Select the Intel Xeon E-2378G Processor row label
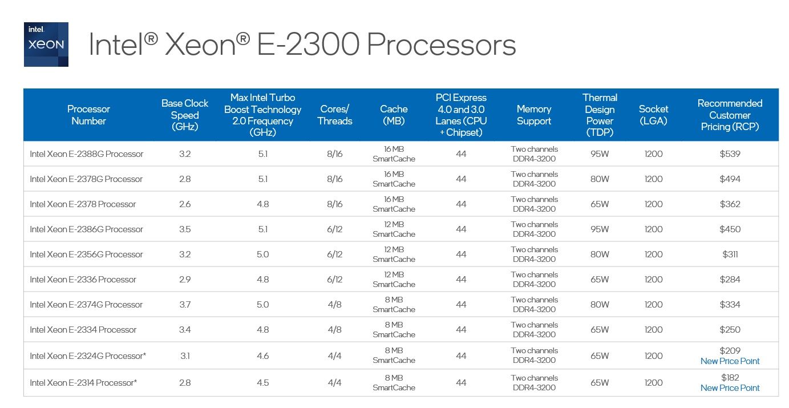 [x=86, y=179]
